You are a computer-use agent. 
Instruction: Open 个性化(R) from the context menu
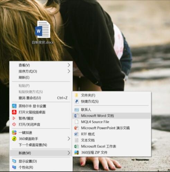[41, 167]
